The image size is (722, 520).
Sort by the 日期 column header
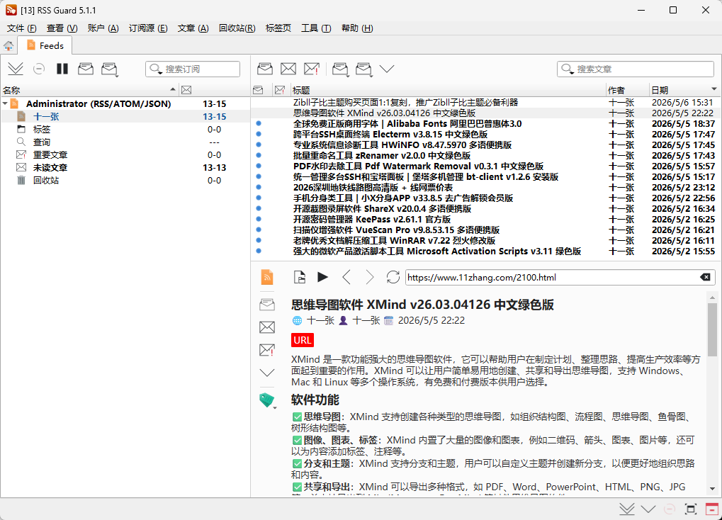coord(684,90)
